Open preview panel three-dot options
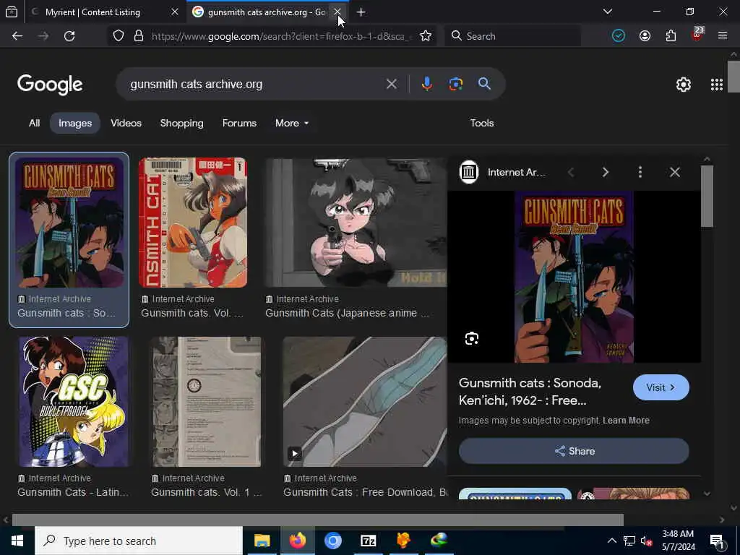This screenshot has width=740, height=555. pyautogui.click(x=640, y=172)
